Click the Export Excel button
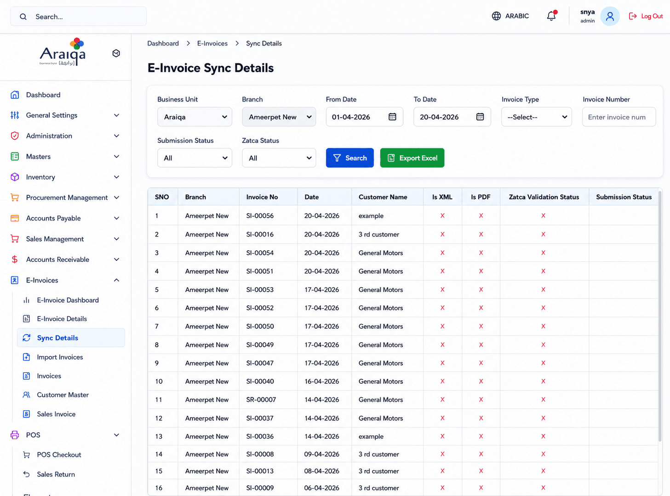 [x=412, y=158]
